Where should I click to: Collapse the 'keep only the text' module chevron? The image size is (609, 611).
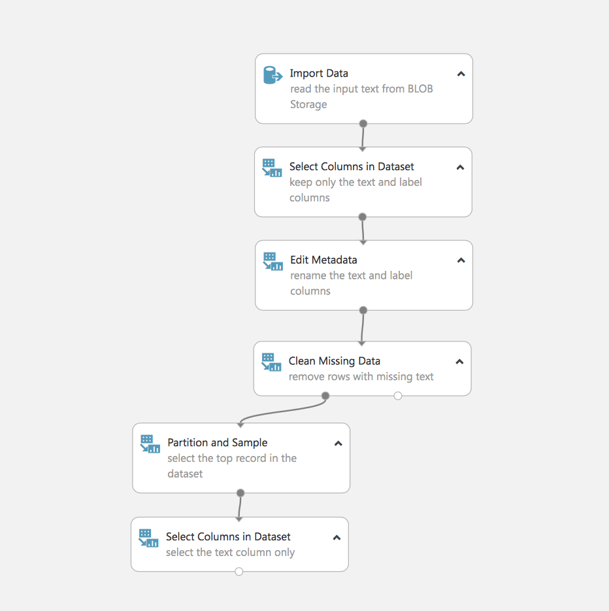pos(461,167)
